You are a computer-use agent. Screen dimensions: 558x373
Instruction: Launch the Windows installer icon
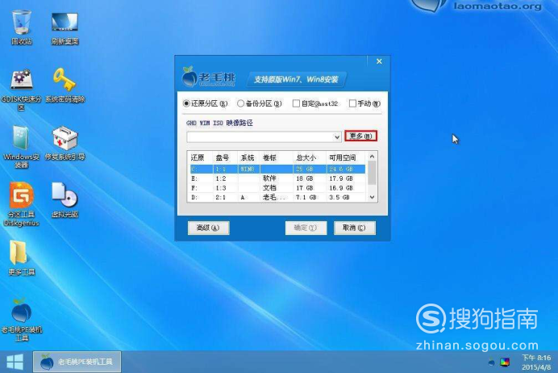tap(21, 147)
